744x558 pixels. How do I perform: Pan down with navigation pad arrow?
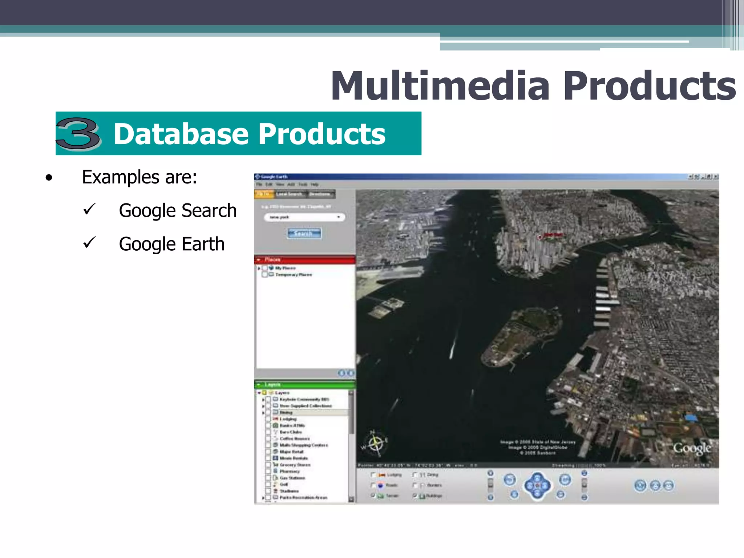click(537, 494)
